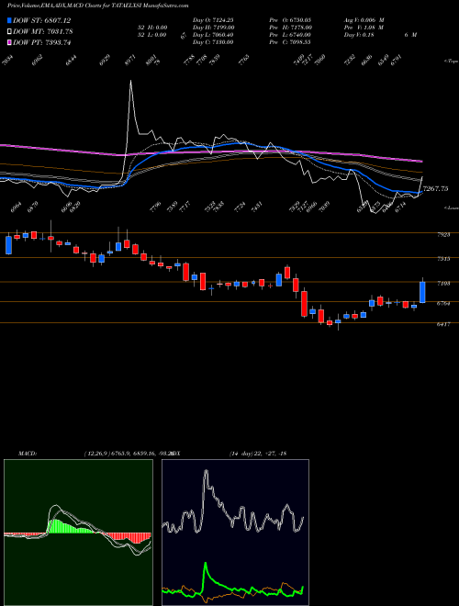Click the Day L: 7060.40 value
Screen dimensions: 459x606
(213, 35)
